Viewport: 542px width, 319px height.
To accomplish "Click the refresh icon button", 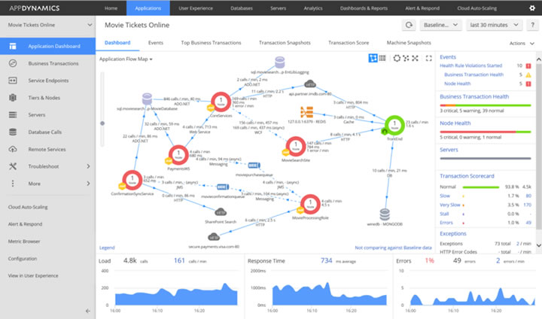I will pyautogui.click(x=409, y=25).
